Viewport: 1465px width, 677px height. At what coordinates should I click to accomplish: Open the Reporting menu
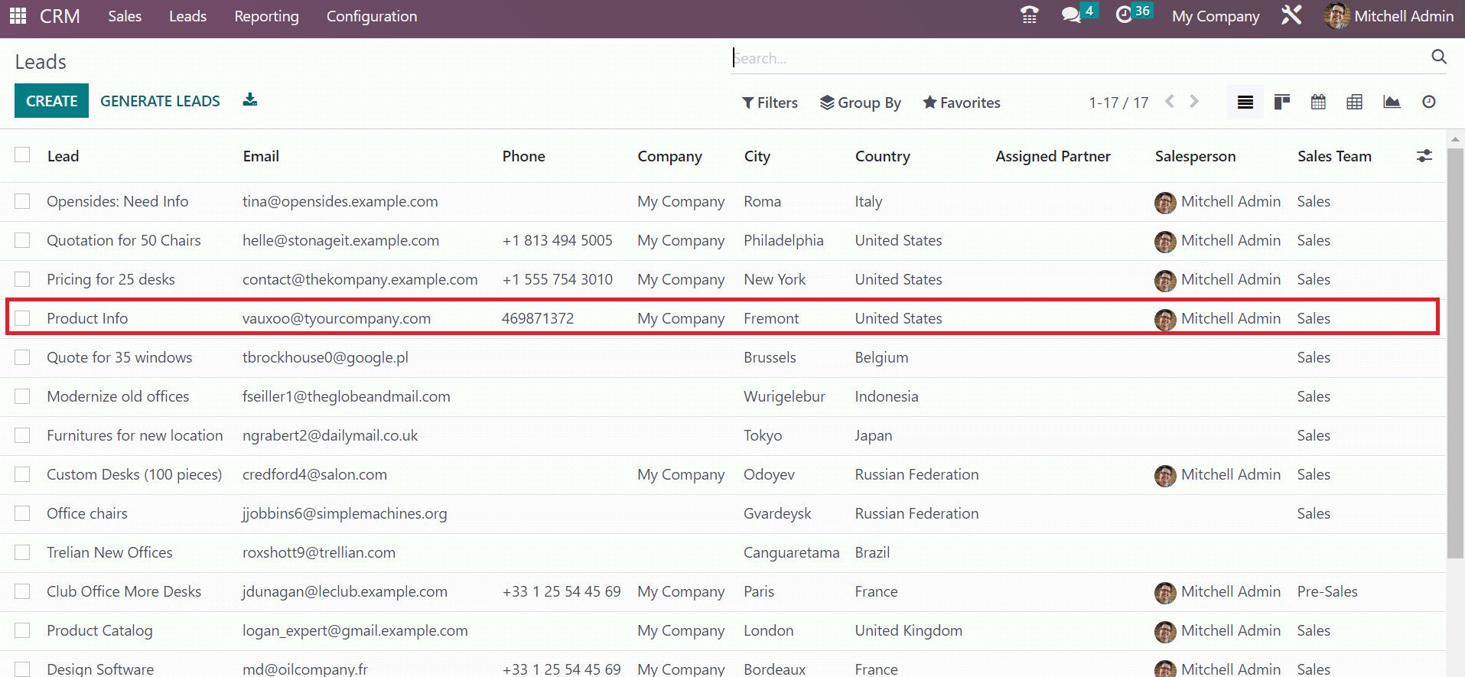coord(266,16)
